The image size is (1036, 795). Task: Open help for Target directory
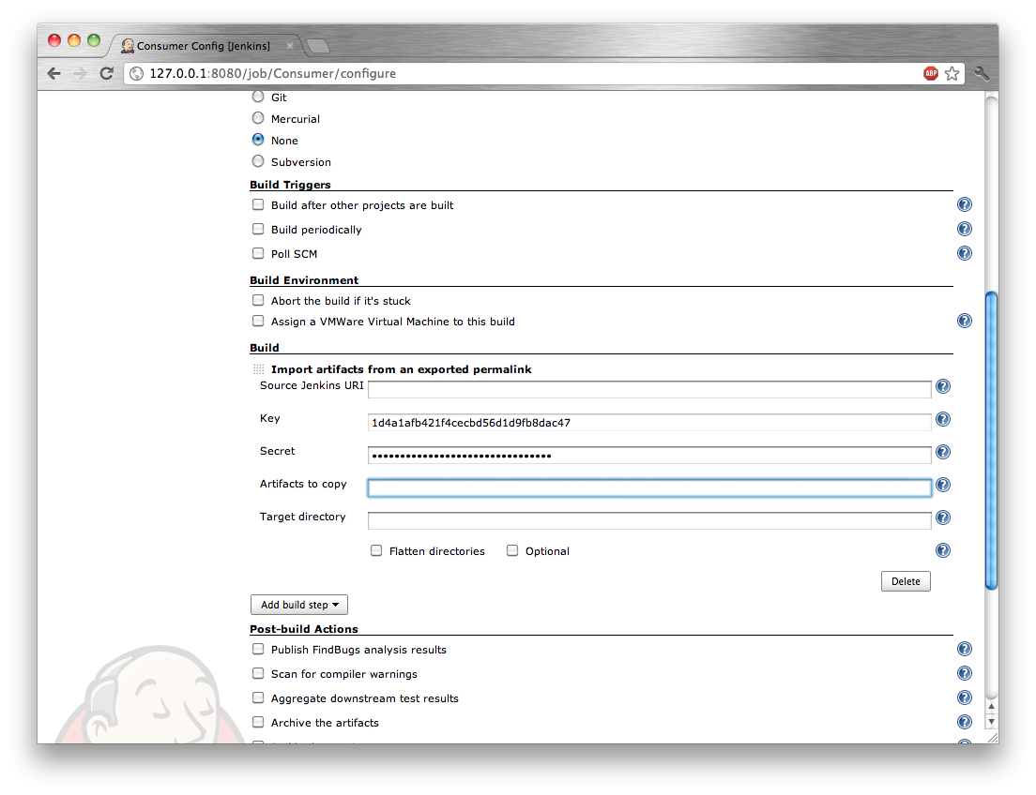pos(943,517)
